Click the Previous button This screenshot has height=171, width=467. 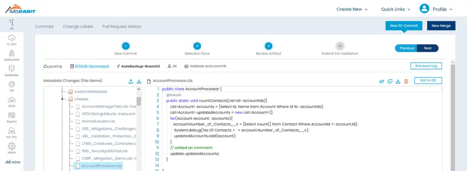[406, 48]
